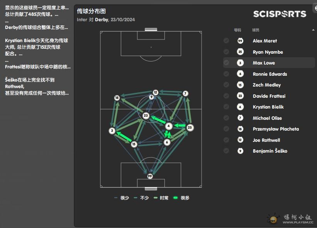Select player node 4 on the pass map
The height and width of the screenshot is (228, 317).
coord(169,126)
